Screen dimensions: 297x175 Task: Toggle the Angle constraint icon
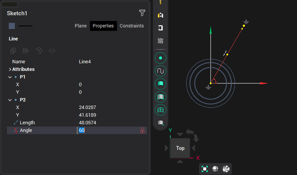click(x=15, y=130)
